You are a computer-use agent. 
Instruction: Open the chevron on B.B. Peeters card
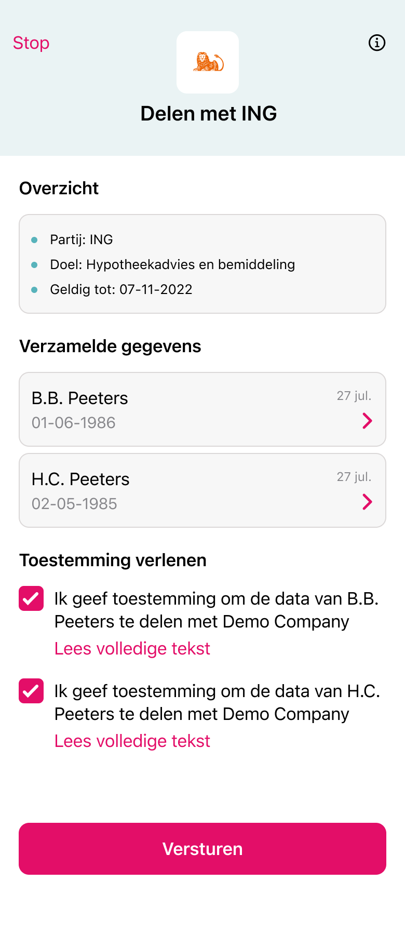pyautogui.click(x=367, y=421)
